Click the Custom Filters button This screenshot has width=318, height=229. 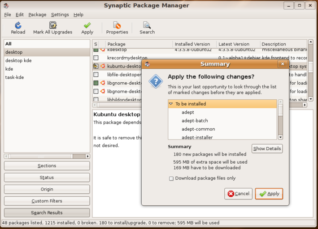click(47, 201)
